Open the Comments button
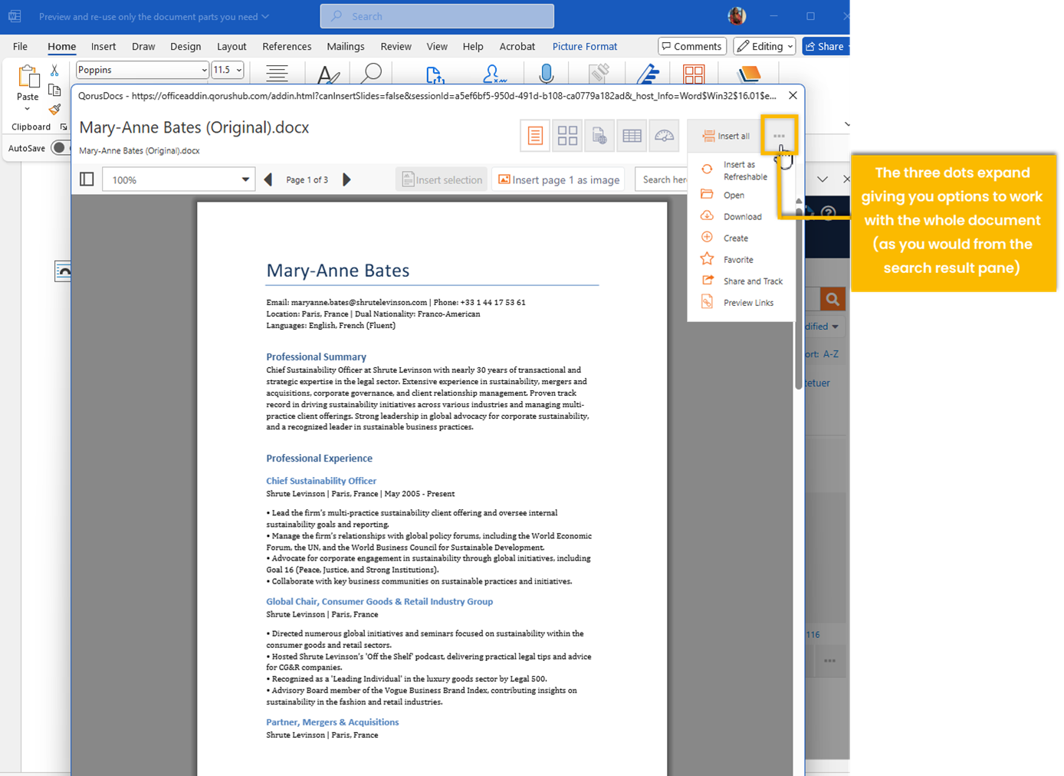 tap(692, 46)
